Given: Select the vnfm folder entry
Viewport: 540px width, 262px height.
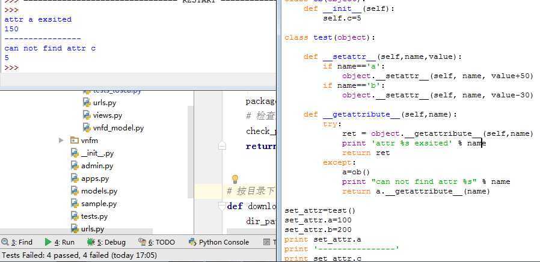Looking at the screenshot, I should tap(90, 141).
